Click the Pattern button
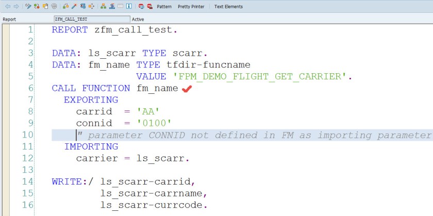433x216 pixels. pos(164,6)
